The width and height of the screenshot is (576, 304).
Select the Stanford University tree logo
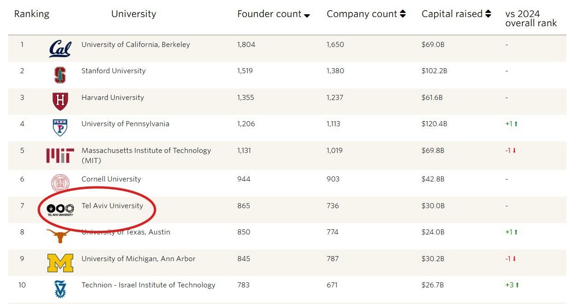(x=59, y=75)
